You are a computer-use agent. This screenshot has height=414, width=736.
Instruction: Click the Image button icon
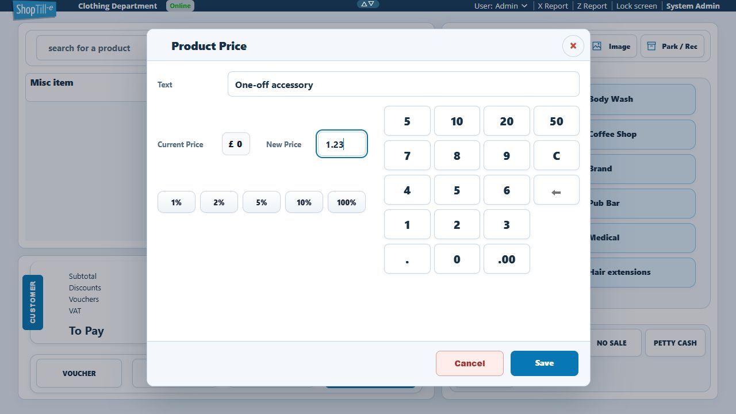[597, 46]
